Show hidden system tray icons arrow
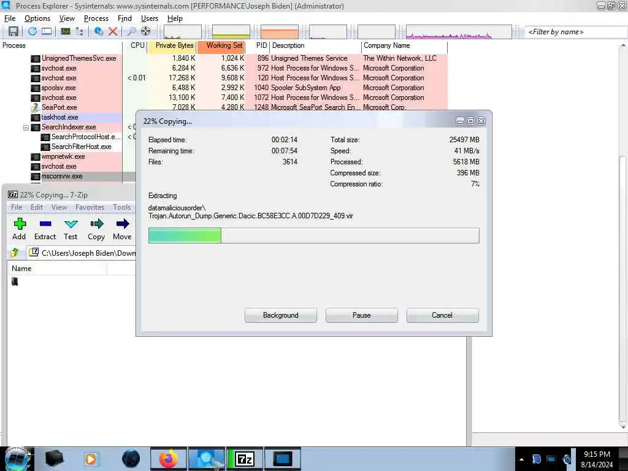 point(521,459)
